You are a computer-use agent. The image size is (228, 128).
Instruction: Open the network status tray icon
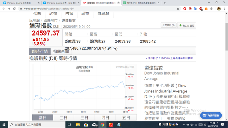(196, 125)
